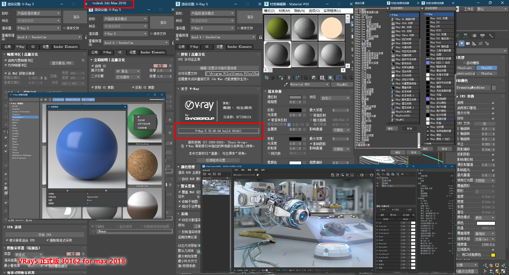Click 编辑/设置许可服务器信息 button
The width and height of the screenshot is (509, 275).
click(x=218, y=68)
